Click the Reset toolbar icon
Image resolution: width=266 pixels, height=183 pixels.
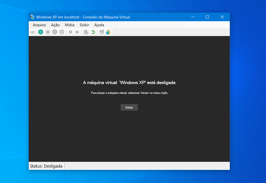pyautogui.click(x=77, y=32)
